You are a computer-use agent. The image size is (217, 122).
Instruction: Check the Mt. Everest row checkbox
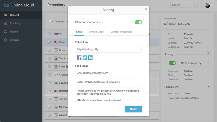(x=49, y=107)
